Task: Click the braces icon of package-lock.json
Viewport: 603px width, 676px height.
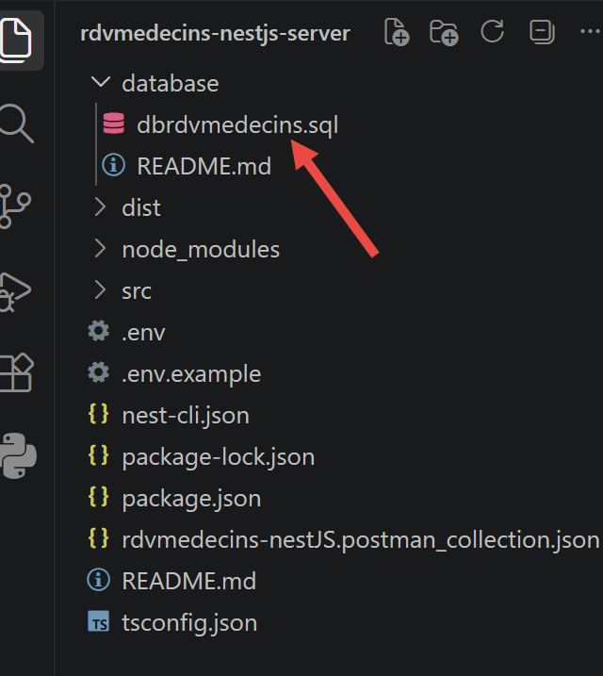Action: tap(99, 455)
